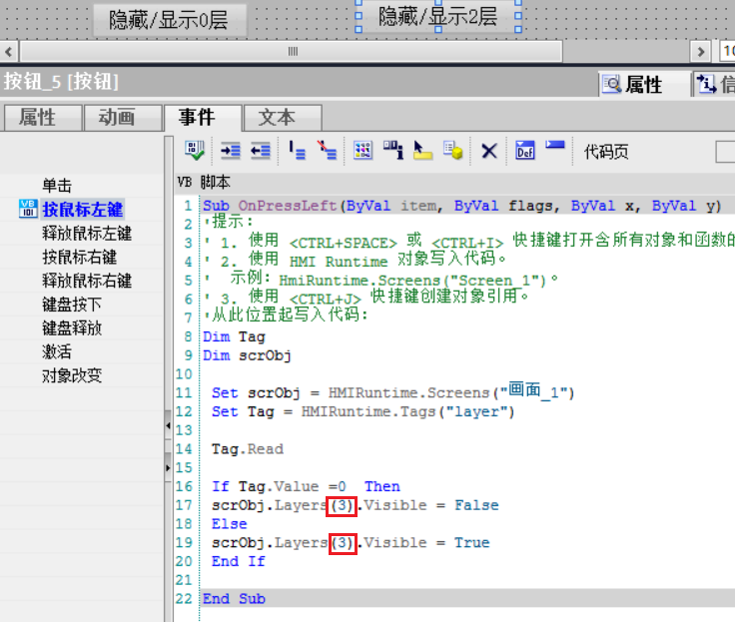The image size is (735, 622).
Task: Click the decrease indent icon
Action: coord(261,151)
